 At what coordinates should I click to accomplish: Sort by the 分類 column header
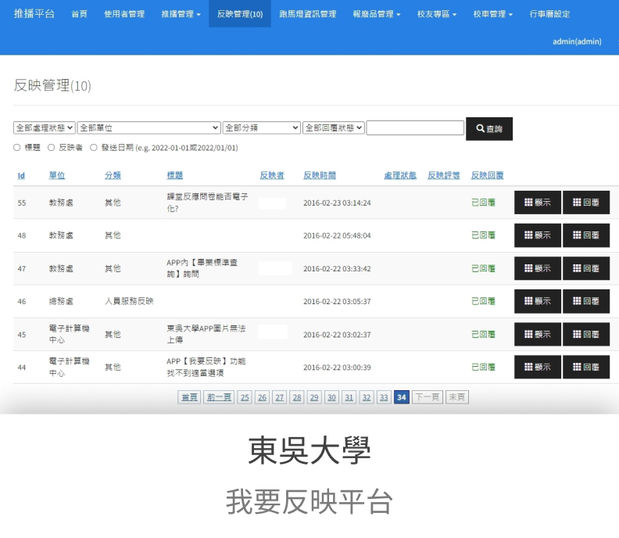point(113,175)
